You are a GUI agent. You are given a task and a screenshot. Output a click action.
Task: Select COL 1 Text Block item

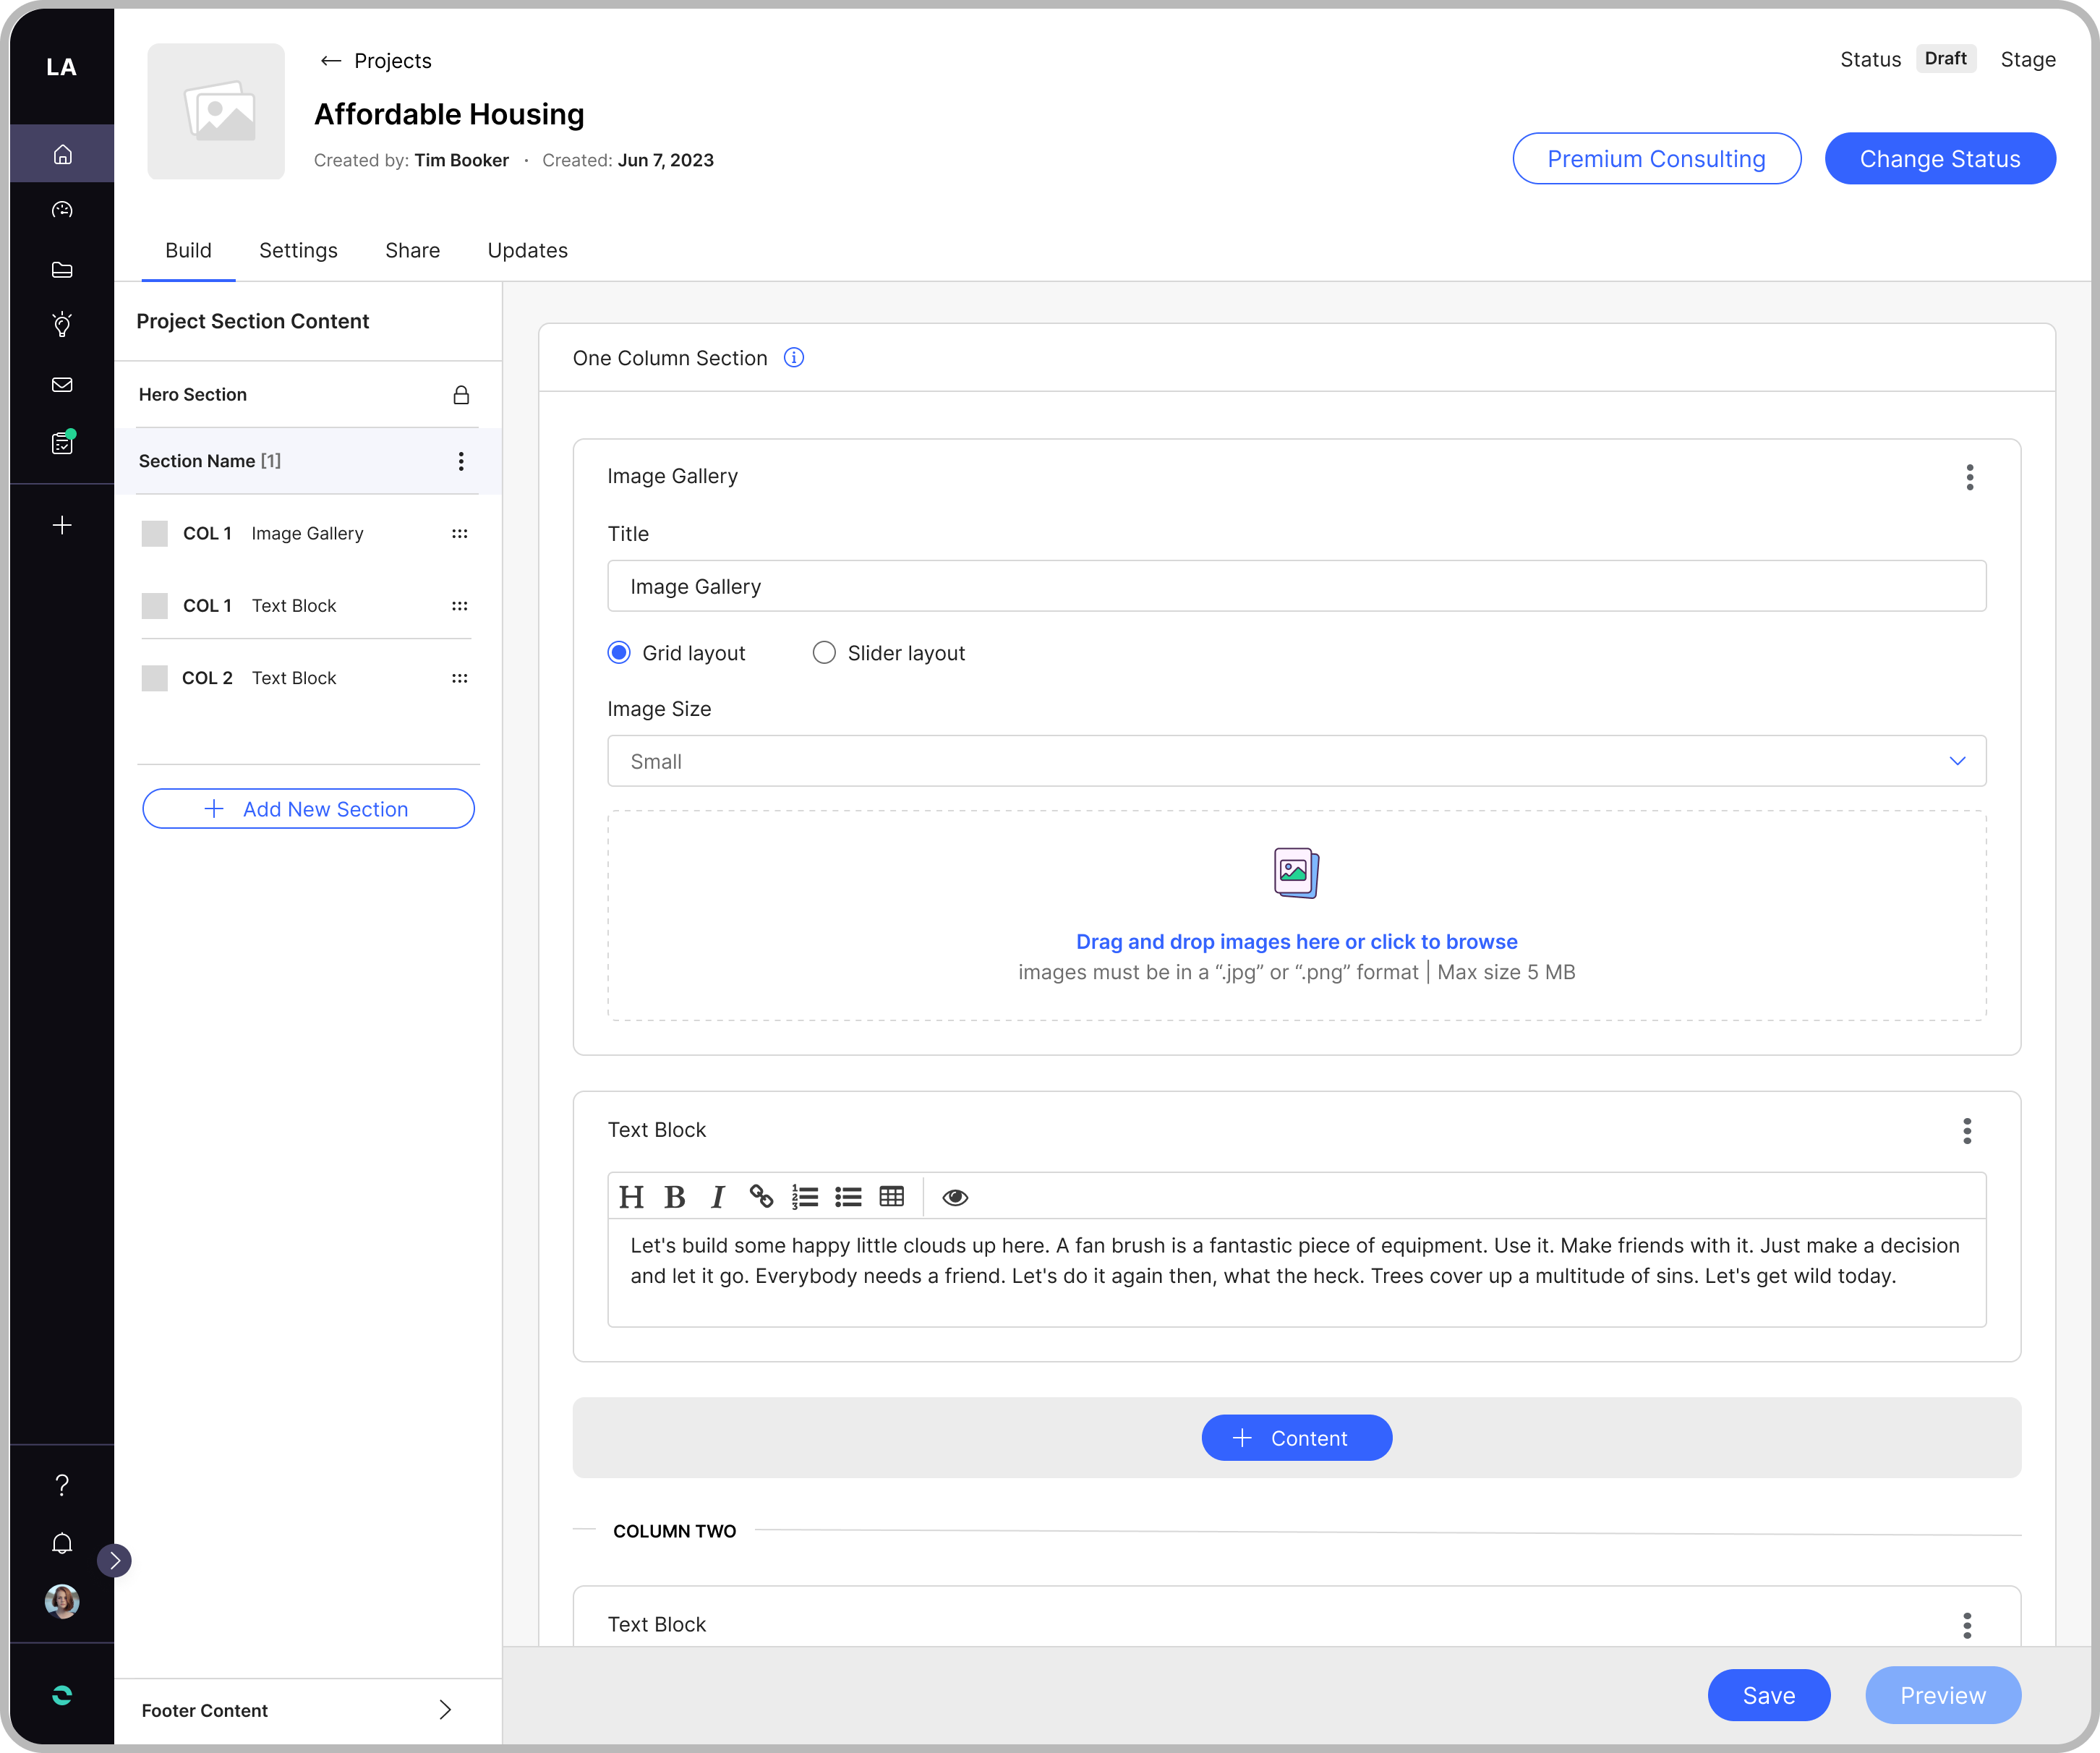point(306,606)
